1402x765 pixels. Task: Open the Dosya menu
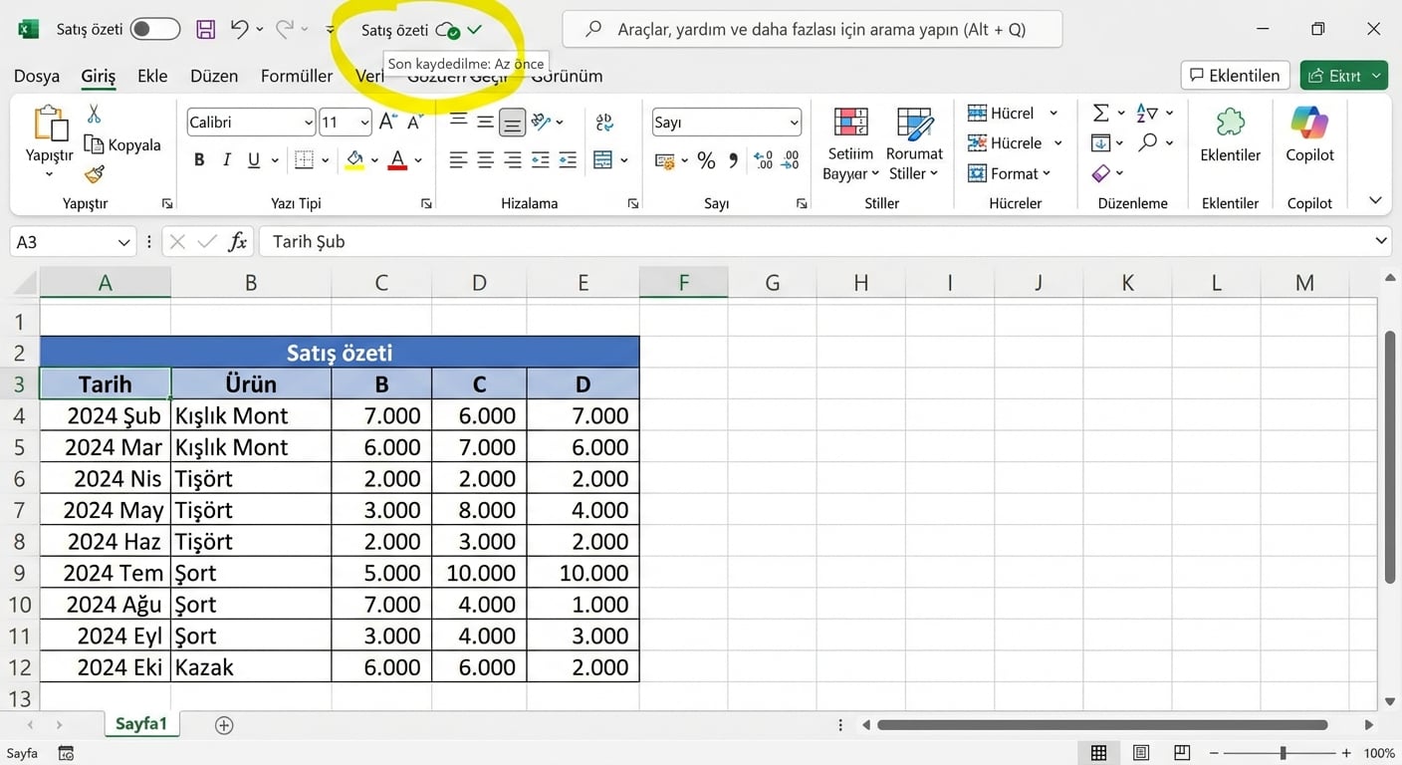coord(37,76)
